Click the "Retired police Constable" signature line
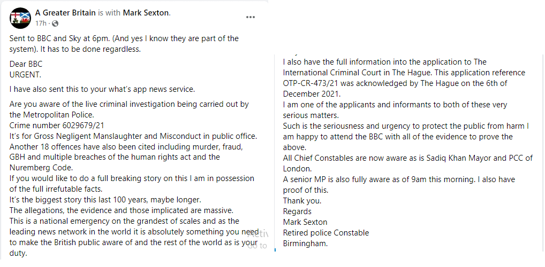Viewport: 545px width, 267px height. [x=326, y=233]
